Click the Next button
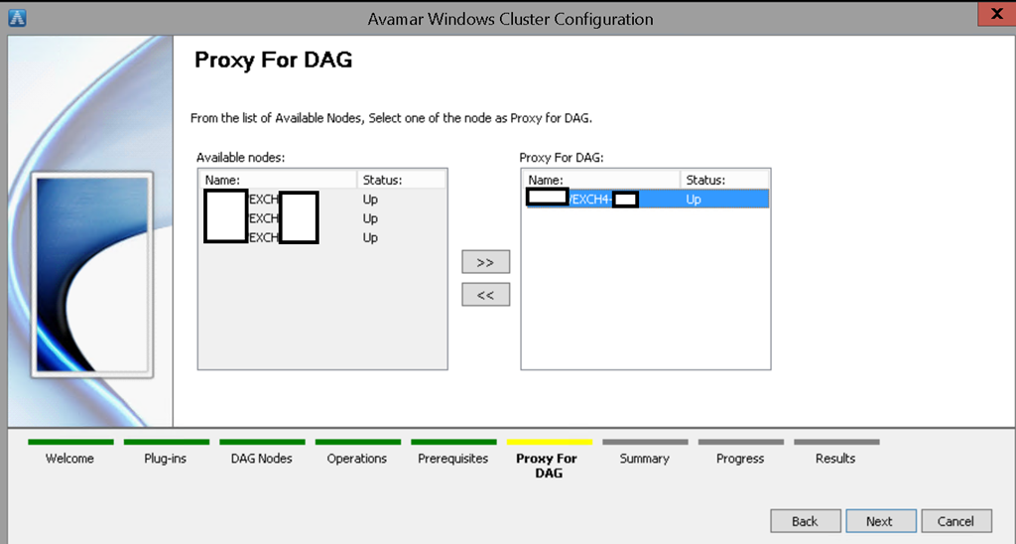Viewport: 1016px width, 544px height. (881, 521)
